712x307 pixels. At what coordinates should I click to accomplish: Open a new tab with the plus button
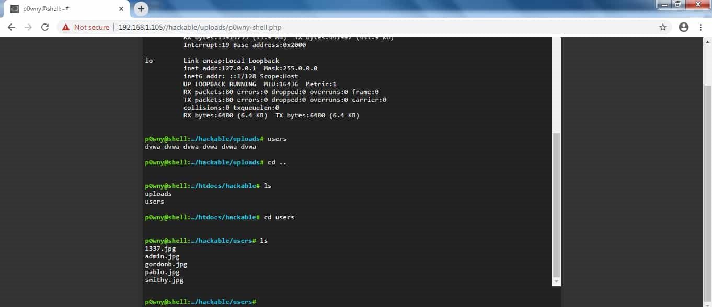[x=141, y=8]
